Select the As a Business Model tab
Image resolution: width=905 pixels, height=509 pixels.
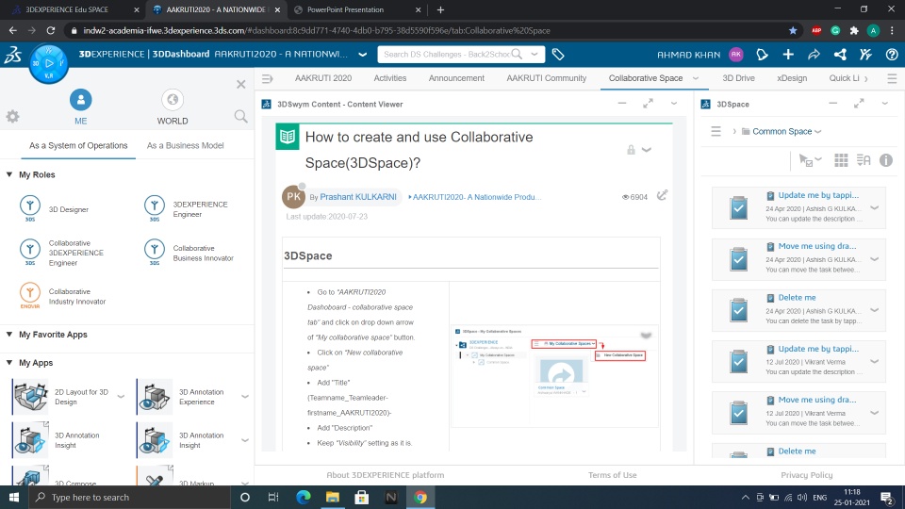point(186,145)
